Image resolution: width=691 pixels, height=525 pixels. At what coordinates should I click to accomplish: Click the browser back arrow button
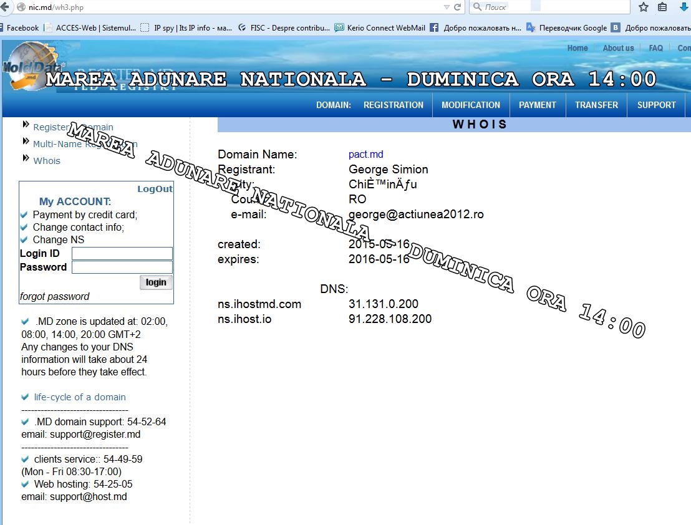(4, 7)
